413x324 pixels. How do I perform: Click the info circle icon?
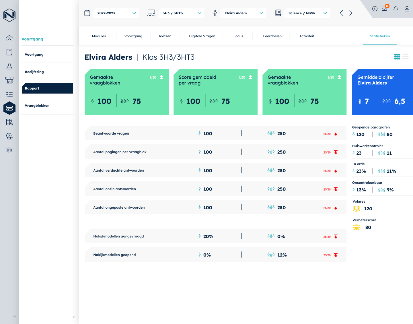(375, 9)
